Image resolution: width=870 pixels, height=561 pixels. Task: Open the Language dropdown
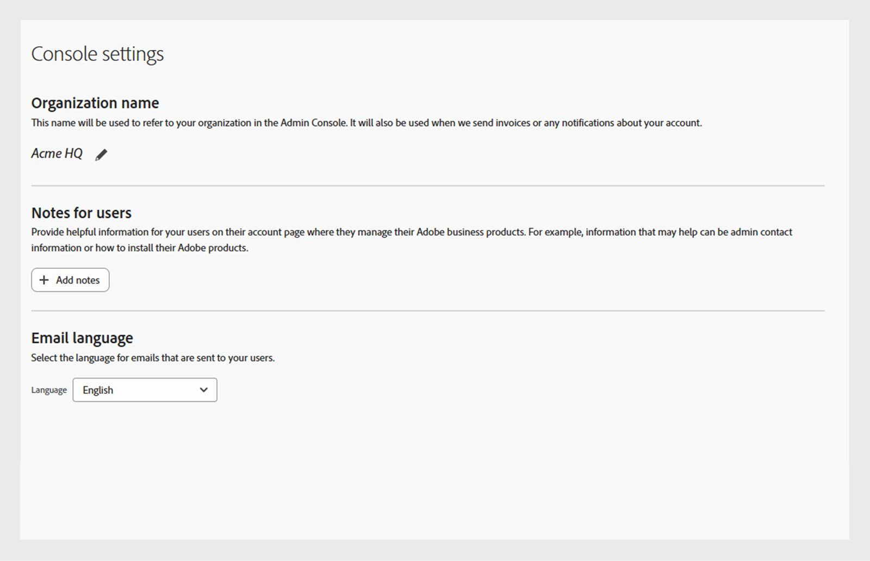pos(145,390)
